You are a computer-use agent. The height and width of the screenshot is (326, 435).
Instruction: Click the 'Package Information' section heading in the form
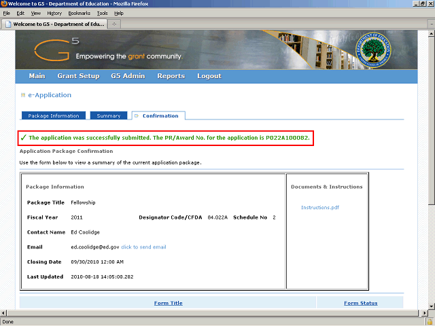coord(55,187)
